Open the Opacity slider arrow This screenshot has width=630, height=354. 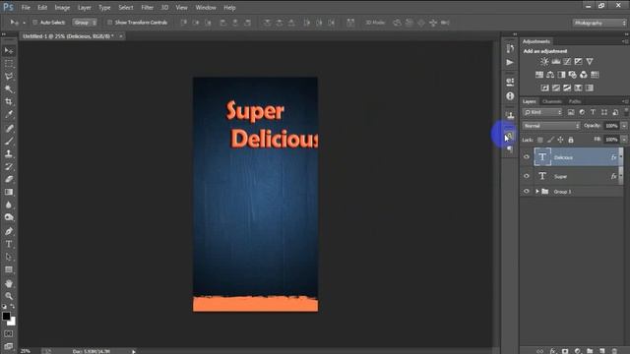[x=624, y=126]
